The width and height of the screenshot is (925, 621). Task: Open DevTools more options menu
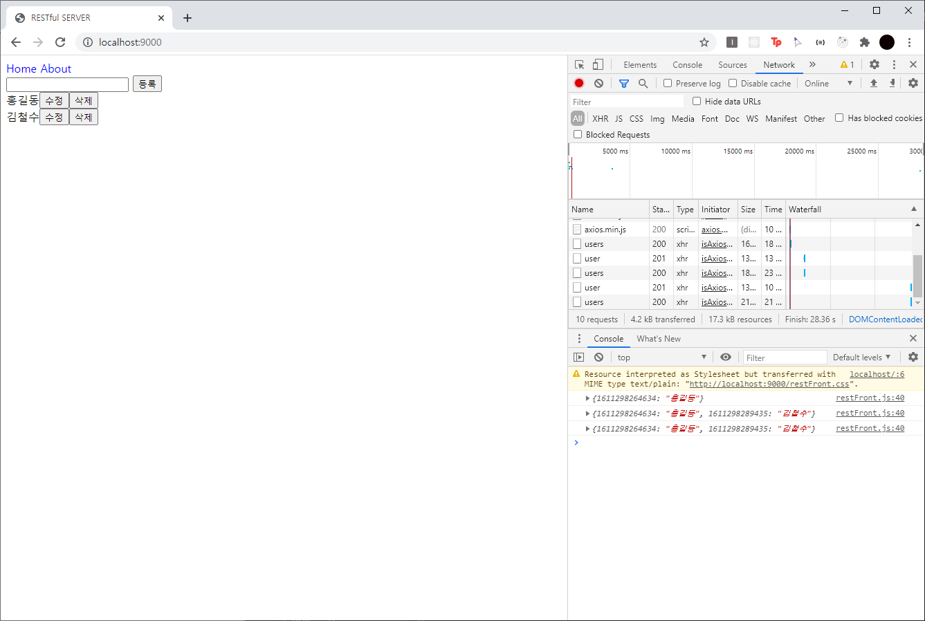(894, 65)
